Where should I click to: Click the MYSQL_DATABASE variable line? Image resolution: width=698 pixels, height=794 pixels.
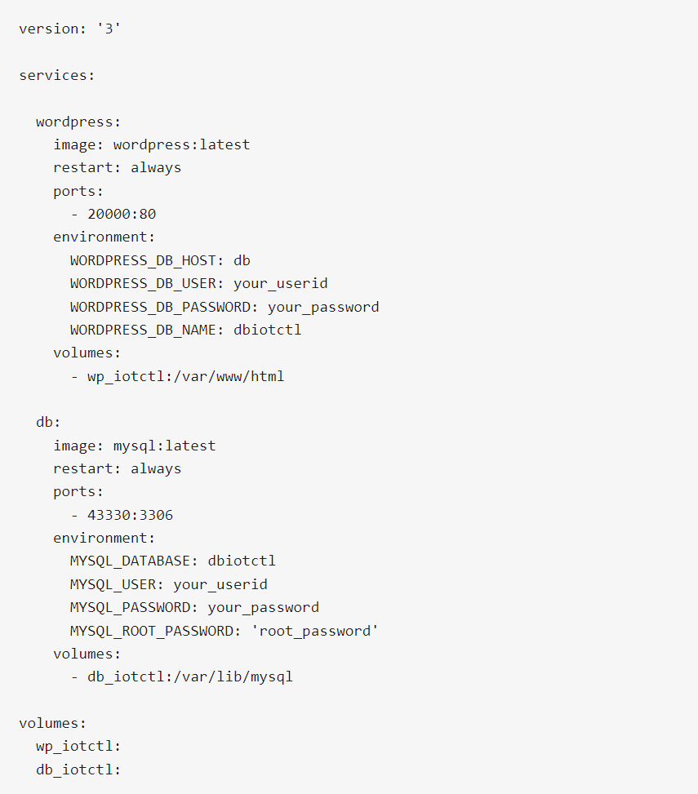coord(172,561)
